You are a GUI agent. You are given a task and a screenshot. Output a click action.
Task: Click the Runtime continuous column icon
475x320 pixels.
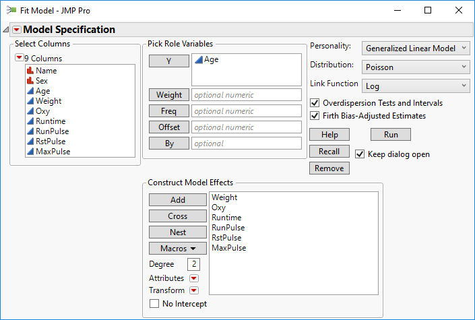[x=30, y=121]
